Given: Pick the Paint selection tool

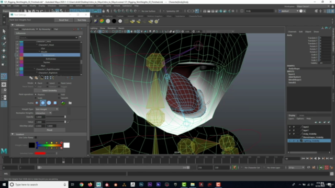Looking at the screenshot, I should pyautogui.click(x=4, y=44).
